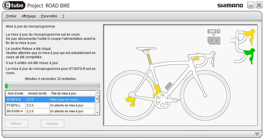Click the Nom d'unité column header
The height and width of the screenshot is (139, 264).
[x=16, y=93]
